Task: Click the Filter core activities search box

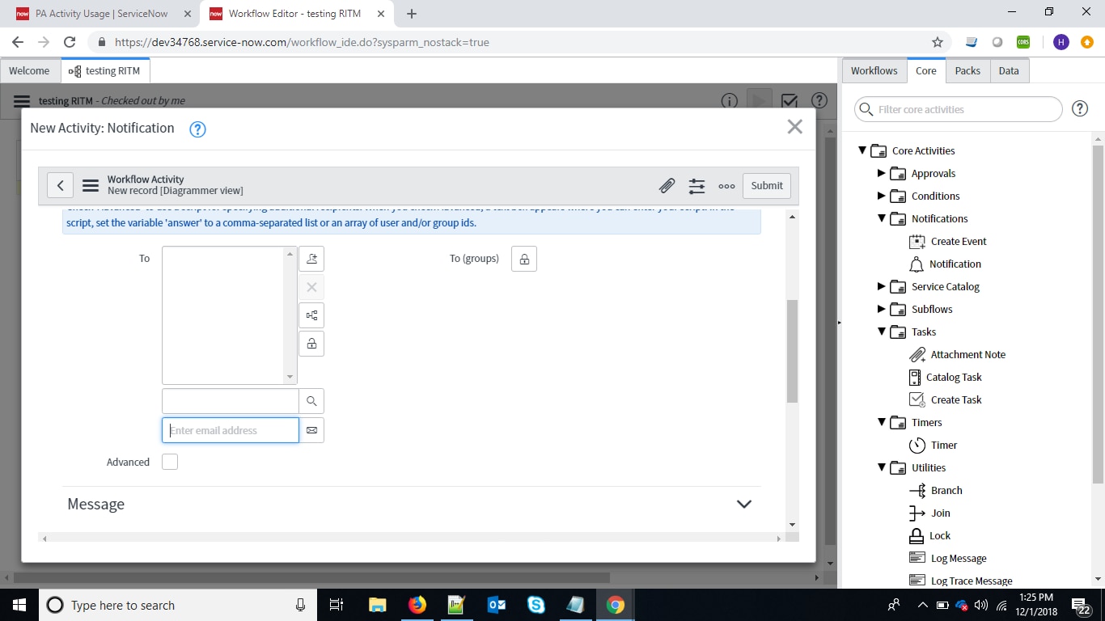Action: coord(959,109)
